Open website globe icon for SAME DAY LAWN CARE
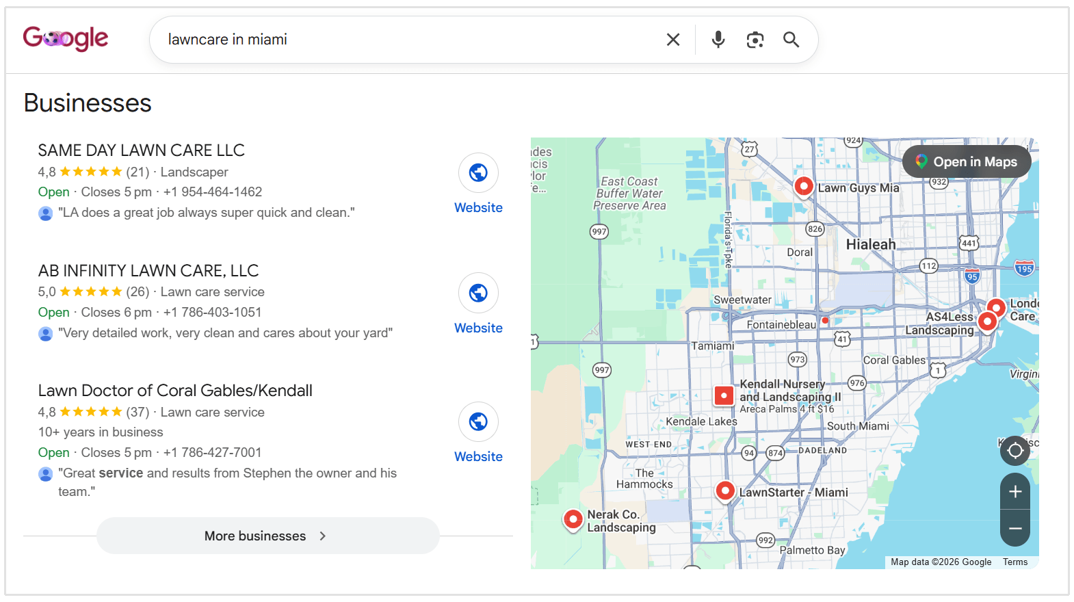Image resolution: width=1074 pixels, height=602 pixels. pos(478,172)
